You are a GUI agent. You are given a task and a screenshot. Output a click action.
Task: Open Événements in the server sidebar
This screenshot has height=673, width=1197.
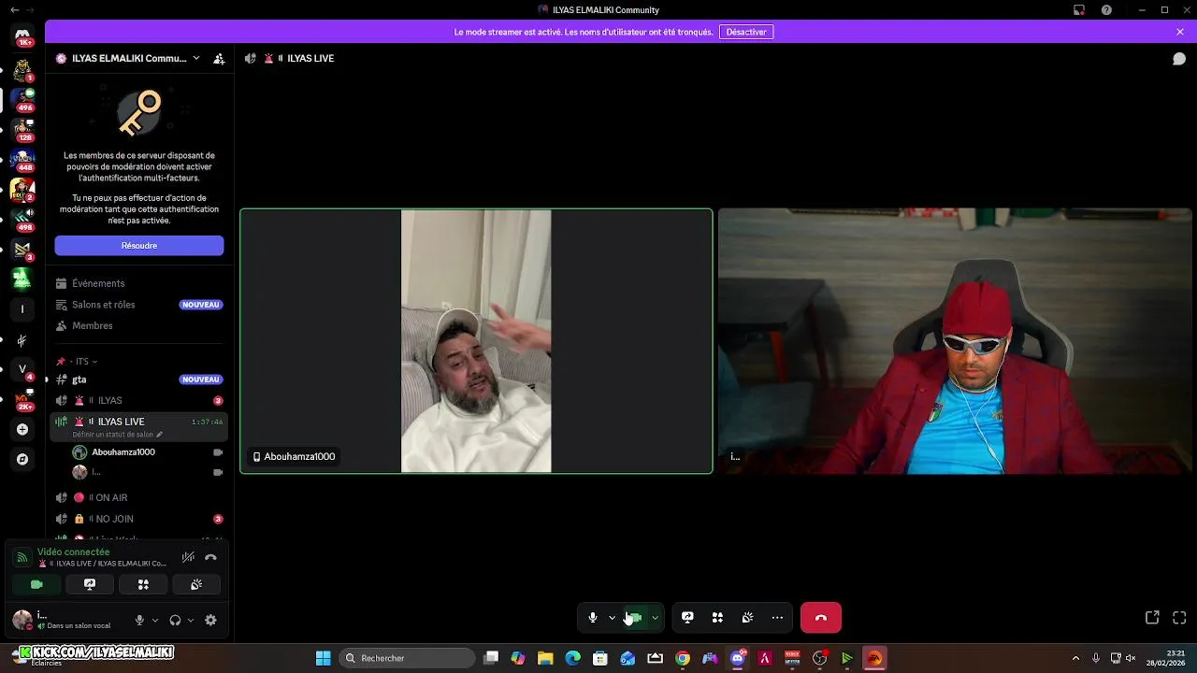pos(138,283)
